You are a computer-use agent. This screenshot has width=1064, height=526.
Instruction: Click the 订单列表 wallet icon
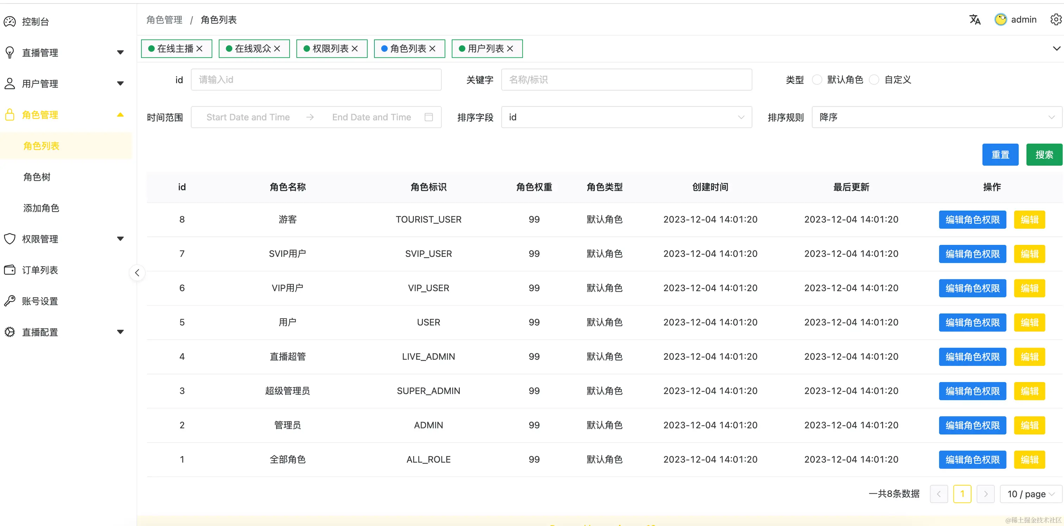click(10, 270)
